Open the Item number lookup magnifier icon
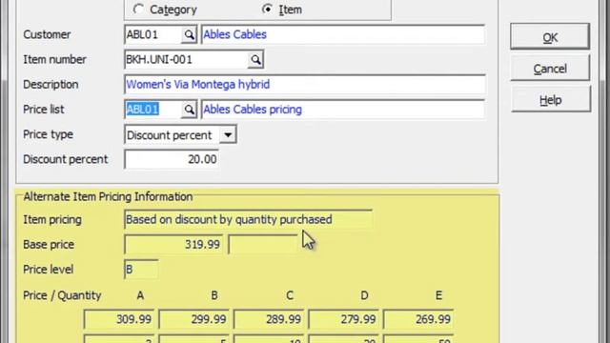This screenshot has height=343, width=610. (255, 59)
